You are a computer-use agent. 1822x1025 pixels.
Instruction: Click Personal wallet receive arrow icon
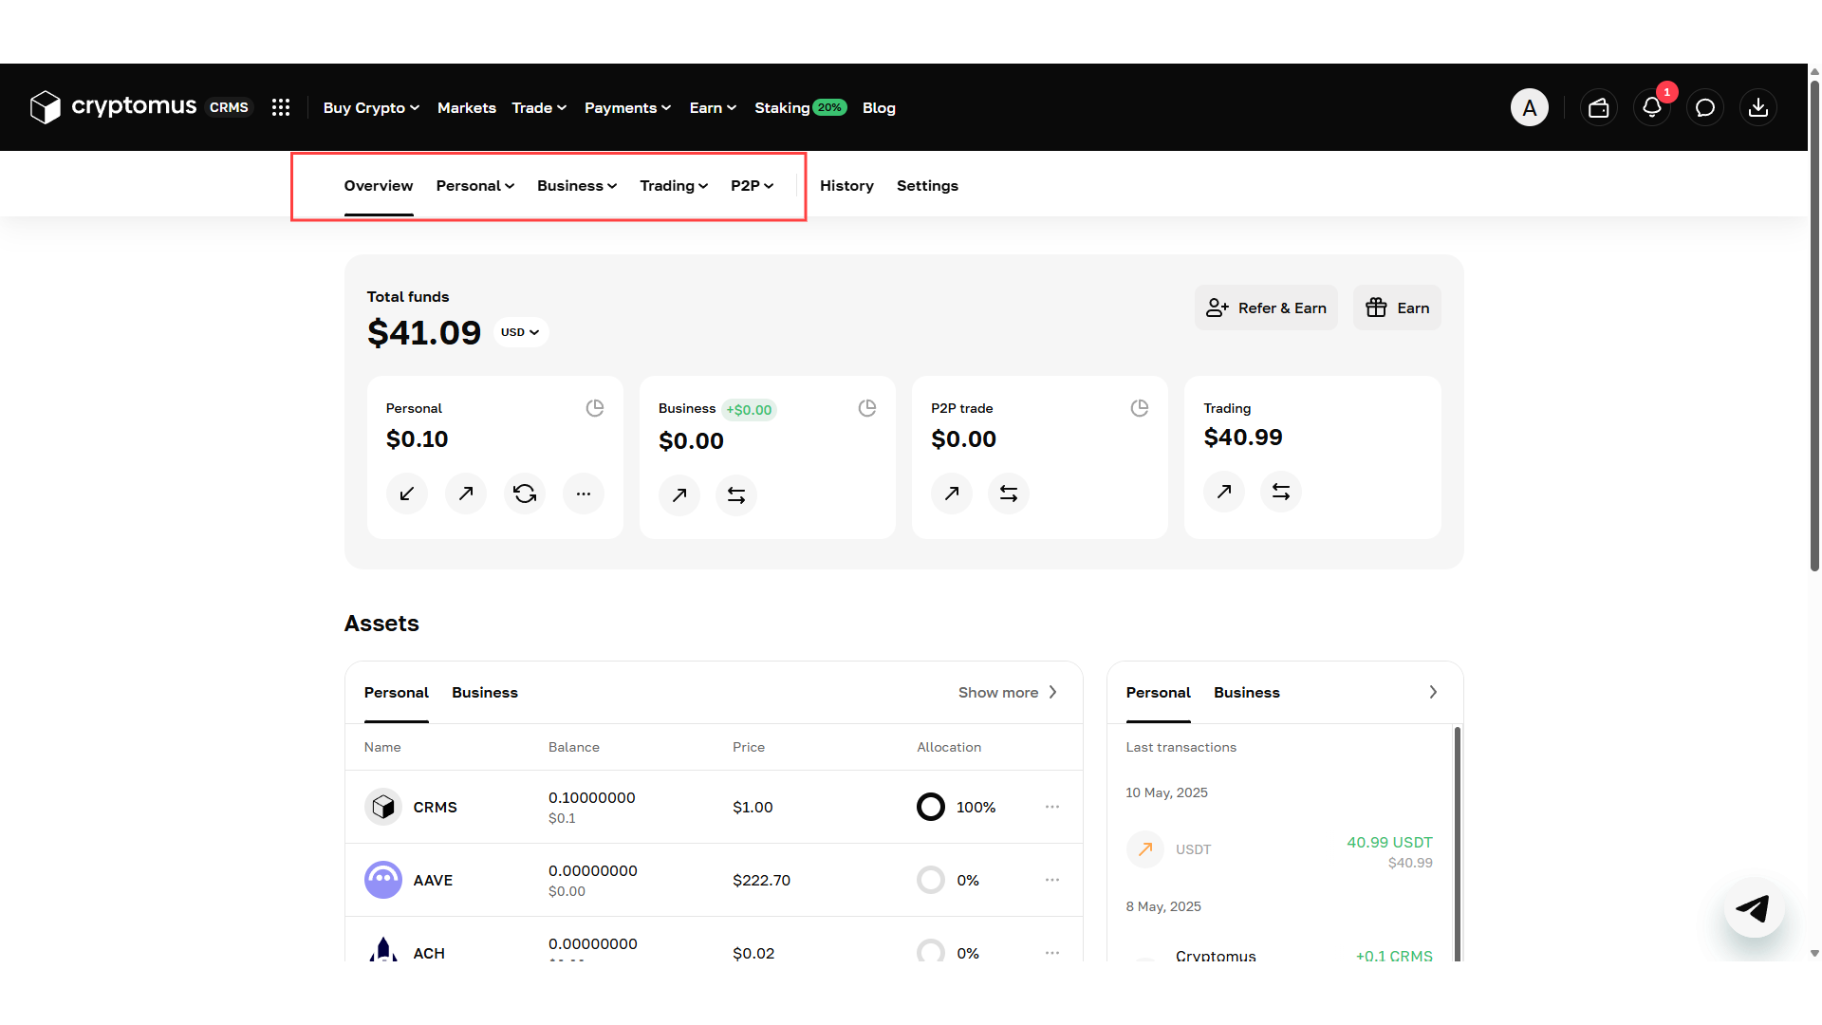[x=407, y=494]
